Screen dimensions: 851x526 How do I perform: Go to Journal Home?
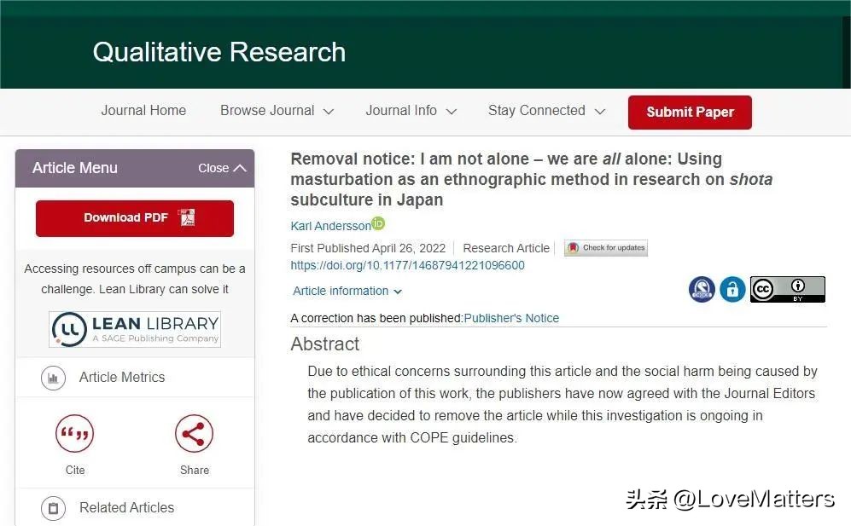(143, 111)
